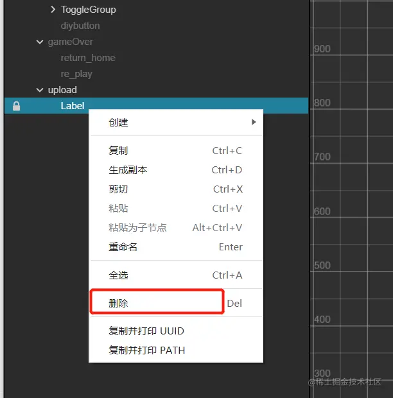Collapse the gameOver node
This screenshot has height=398, width=393.
coord(40,42)
